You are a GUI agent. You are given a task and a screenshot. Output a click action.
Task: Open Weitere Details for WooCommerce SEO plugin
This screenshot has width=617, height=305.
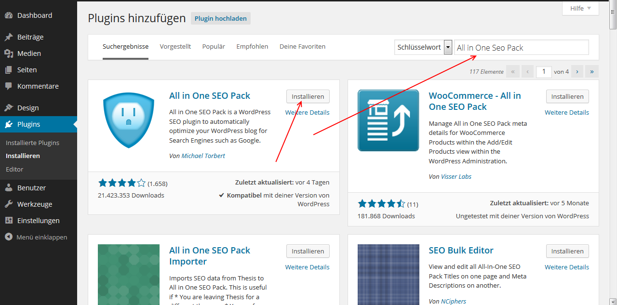point(567,112)
